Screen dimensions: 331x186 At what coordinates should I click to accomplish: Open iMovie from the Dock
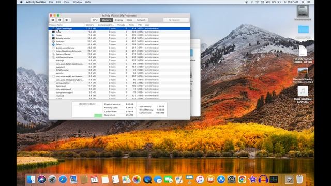click(x=253, y=179)
